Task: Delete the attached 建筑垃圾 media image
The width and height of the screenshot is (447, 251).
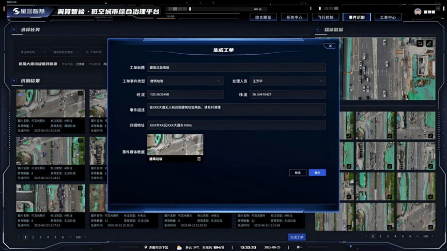Action: [x=199, y=159]
